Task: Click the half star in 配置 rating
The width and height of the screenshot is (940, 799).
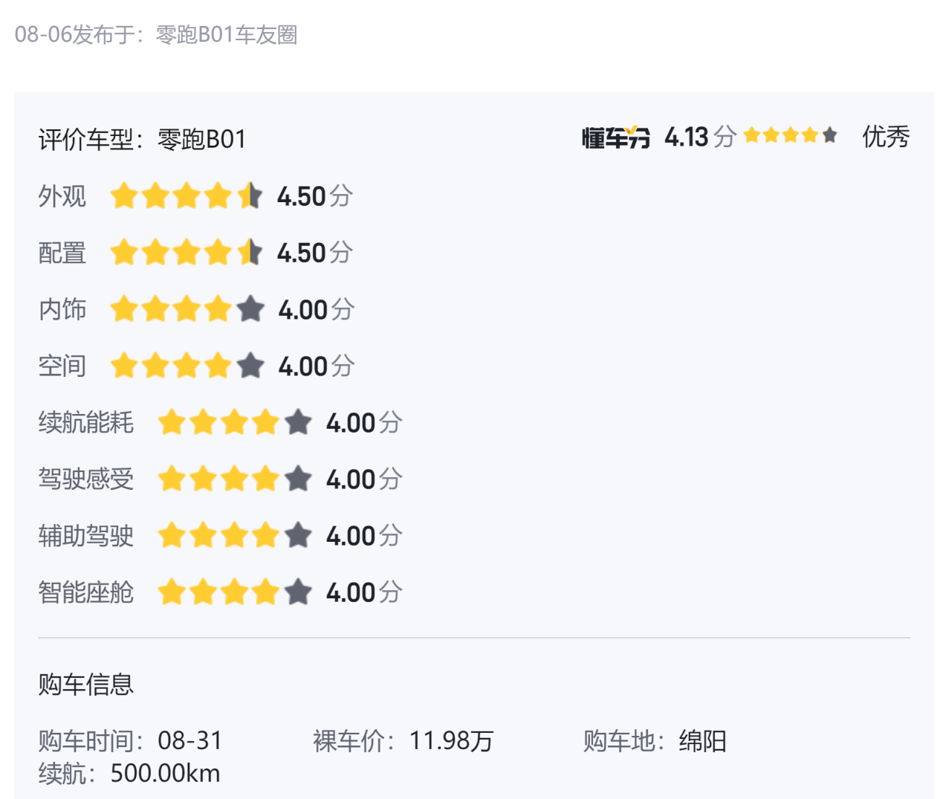Action: 250,253
